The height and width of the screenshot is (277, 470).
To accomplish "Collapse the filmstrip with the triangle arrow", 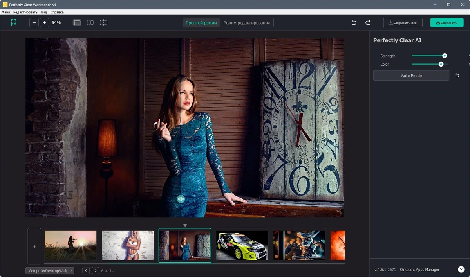I will (x=185, y=225).
